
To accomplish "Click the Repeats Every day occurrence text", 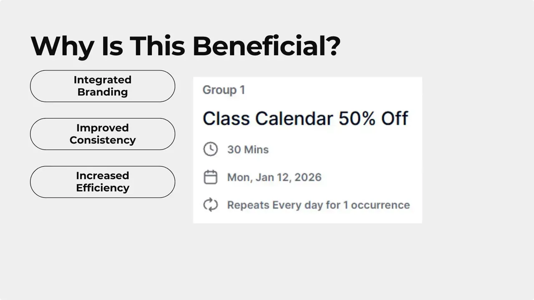I will [318, 205].
